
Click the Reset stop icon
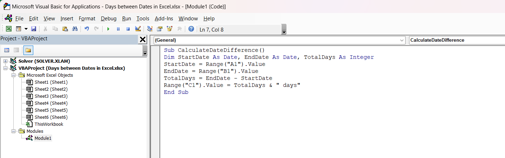point(128,29)
